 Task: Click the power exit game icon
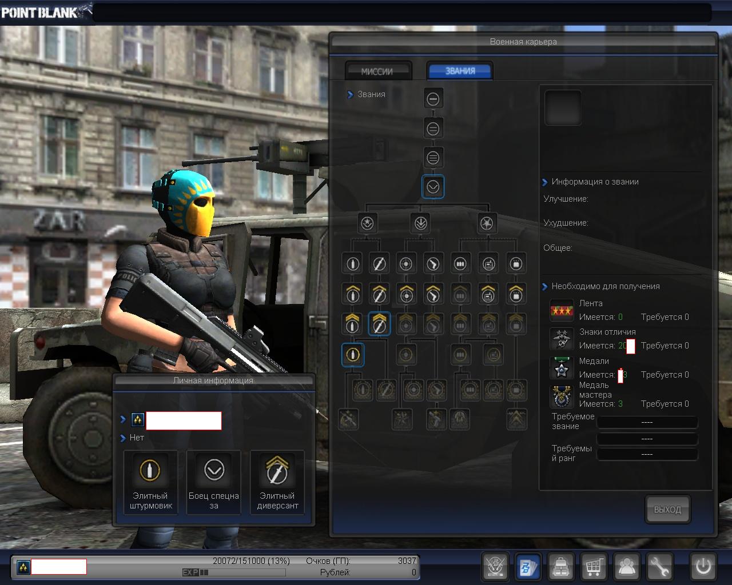coord(703,567)
